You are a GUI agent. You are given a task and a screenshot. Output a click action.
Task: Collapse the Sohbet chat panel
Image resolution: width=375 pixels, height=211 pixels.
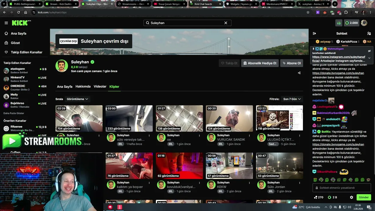[314, 33]
